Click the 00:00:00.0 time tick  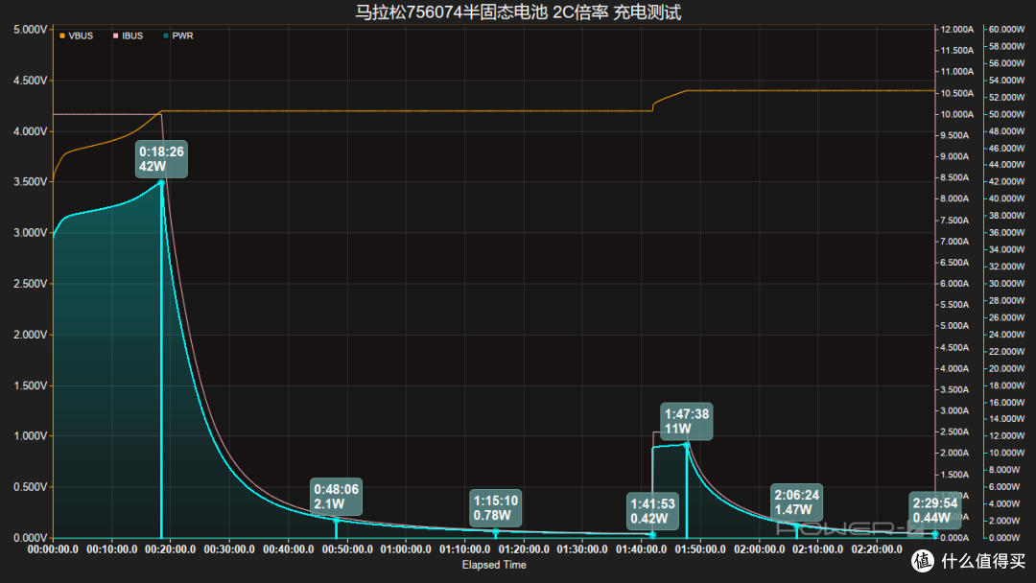[x=53, y=549]
